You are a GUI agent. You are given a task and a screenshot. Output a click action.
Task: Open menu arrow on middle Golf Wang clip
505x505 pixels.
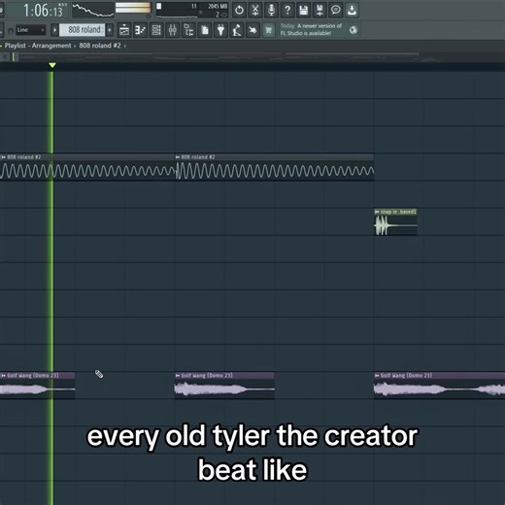178,376
